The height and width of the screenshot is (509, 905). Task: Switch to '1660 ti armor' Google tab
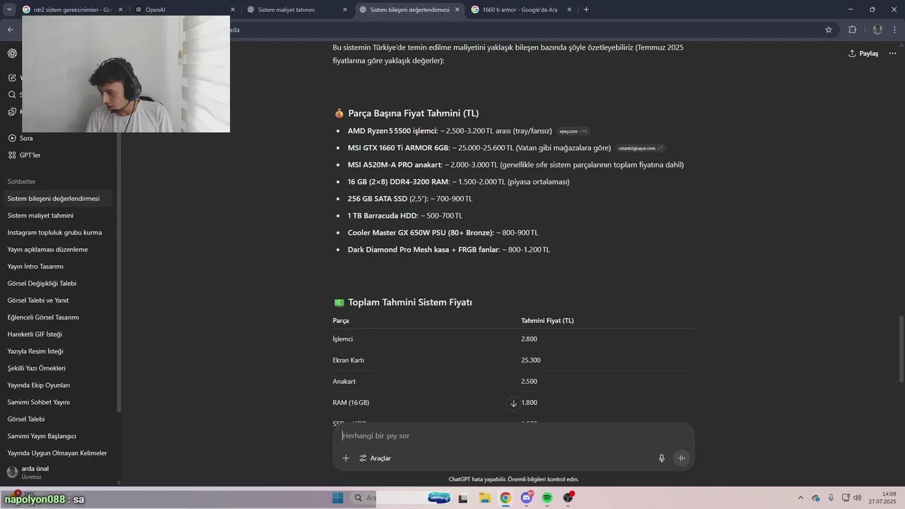(x=520, y=10)
